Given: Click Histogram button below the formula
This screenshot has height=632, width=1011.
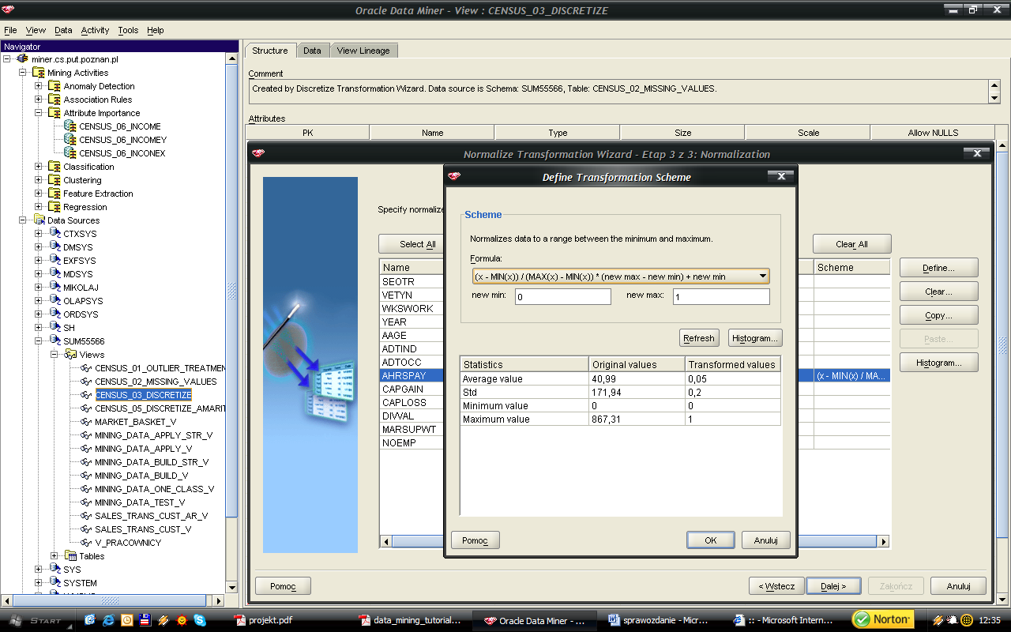Looking at the screenshot, I should [x=755, y=338].
